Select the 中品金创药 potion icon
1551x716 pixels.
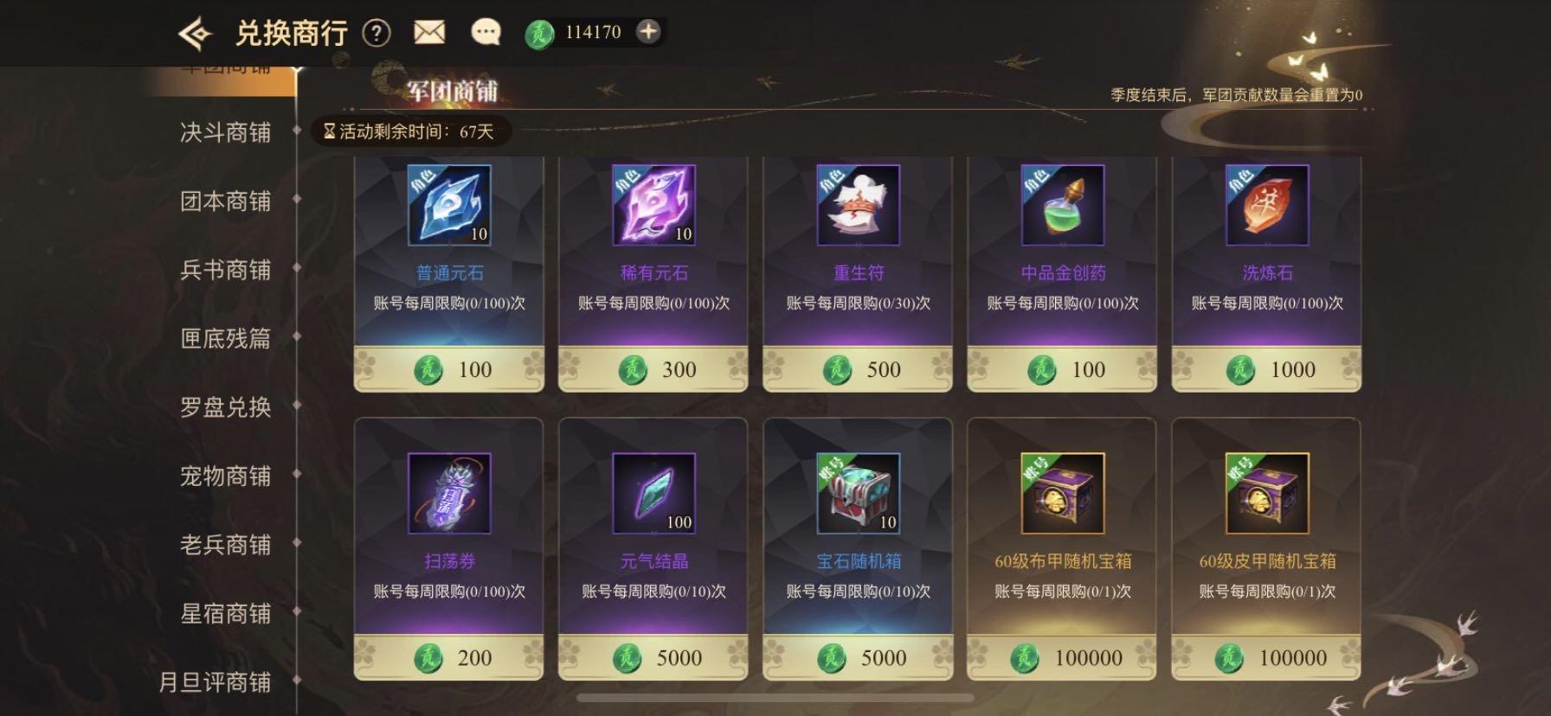tap(1063, 205)
